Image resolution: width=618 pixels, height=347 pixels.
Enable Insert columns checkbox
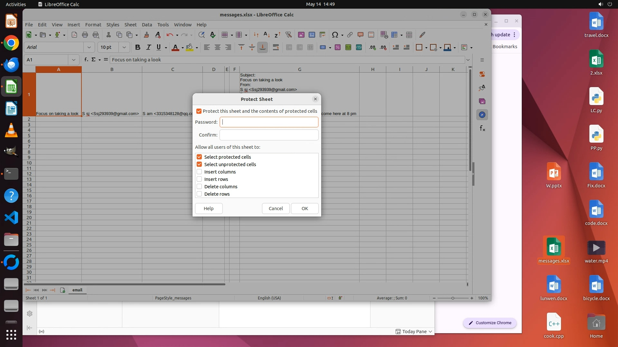click(199, 172)
